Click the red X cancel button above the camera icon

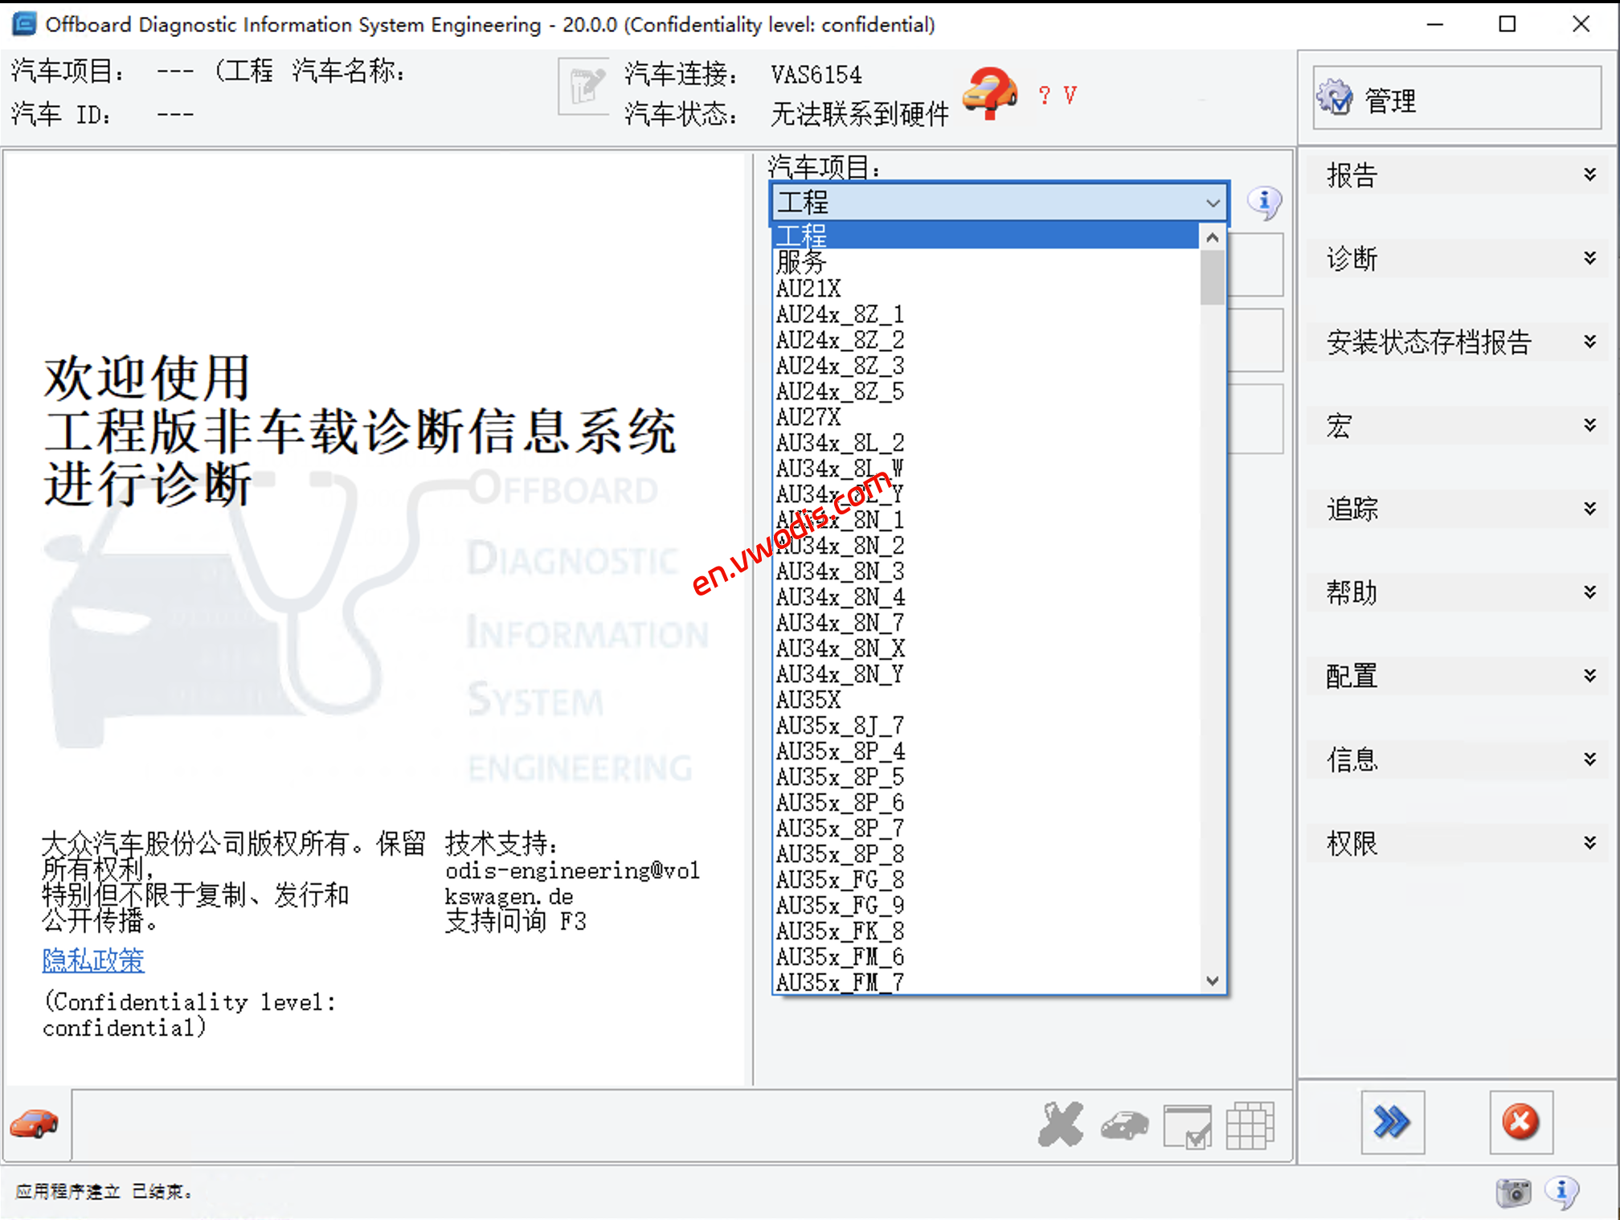[x=1520, y=1122]
